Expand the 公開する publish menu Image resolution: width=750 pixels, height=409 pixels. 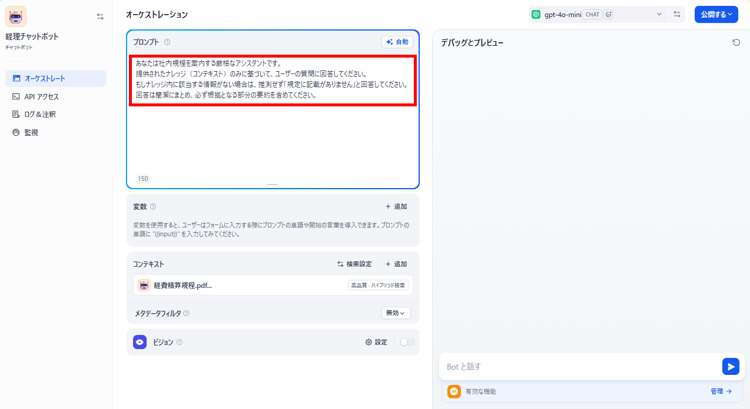716,14
